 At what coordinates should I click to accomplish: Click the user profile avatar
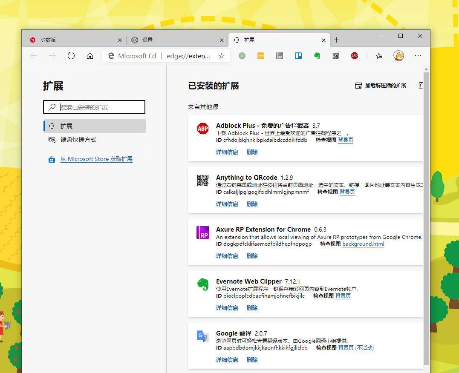coord(398,55)
